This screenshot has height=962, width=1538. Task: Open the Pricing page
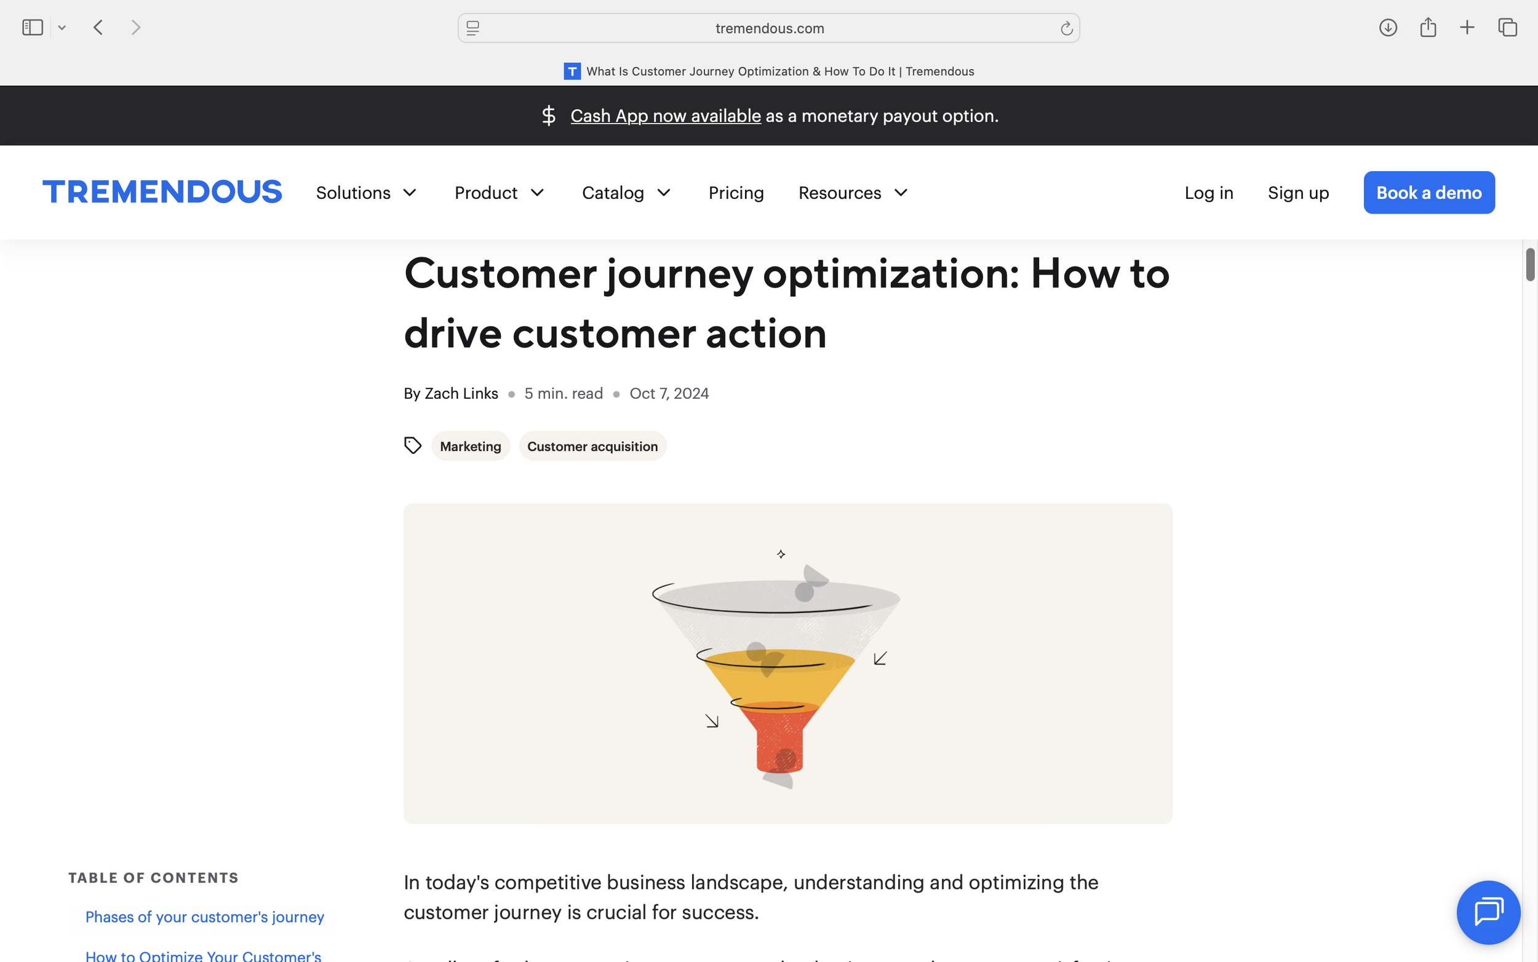coord(736,193)
